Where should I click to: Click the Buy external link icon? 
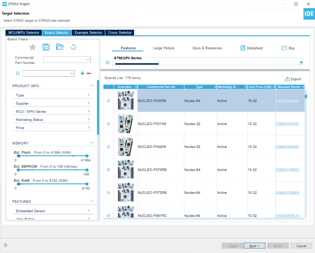284,48
